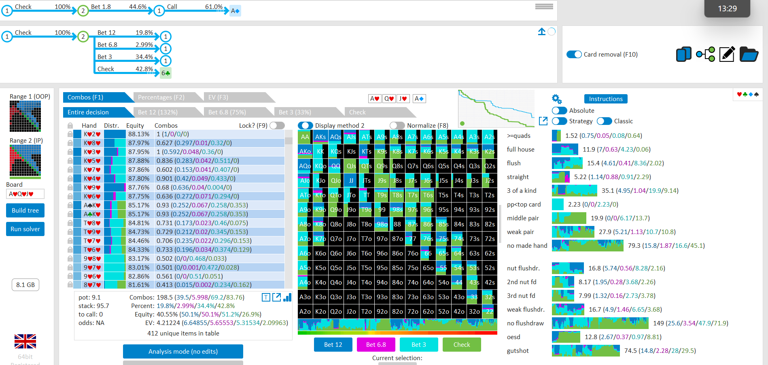This screenshot has height=365, width=768.
Task: Click the J♥ board card
Action: 403,99
